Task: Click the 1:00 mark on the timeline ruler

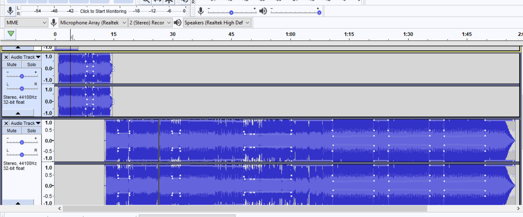Action: point(290,34)
